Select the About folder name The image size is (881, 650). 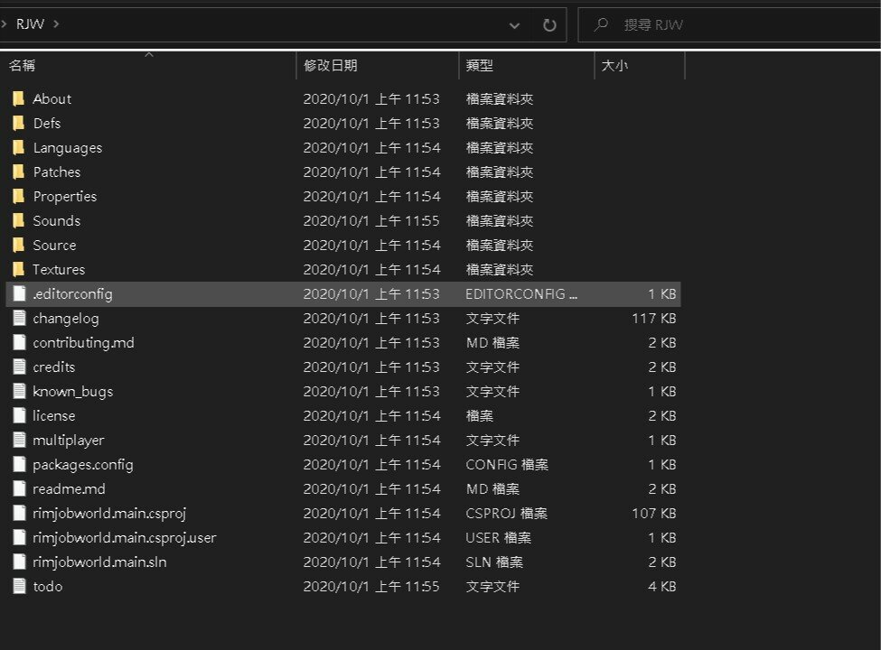[x=52, y=98]
